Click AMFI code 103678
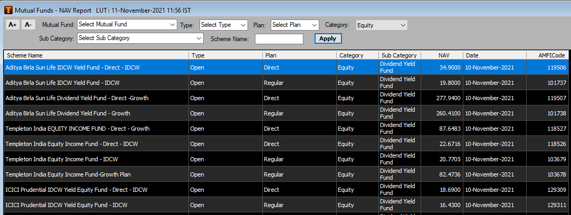Image resolution: width=571 pixels, height=215 pixels. 556,174
